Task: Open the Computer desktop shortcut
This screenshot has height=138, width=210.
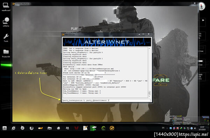Action: [6, 7]
